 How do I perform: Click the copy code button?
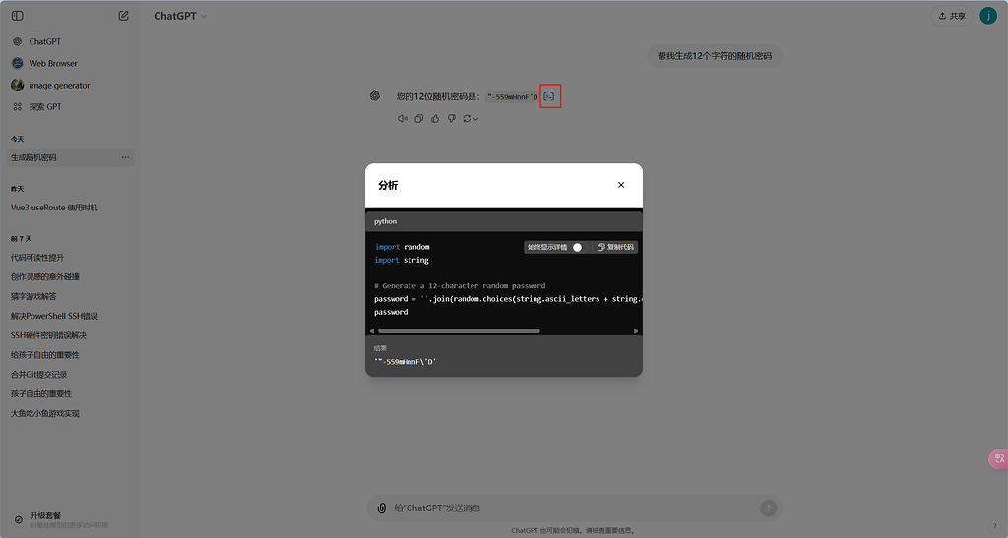coord(615,247)
